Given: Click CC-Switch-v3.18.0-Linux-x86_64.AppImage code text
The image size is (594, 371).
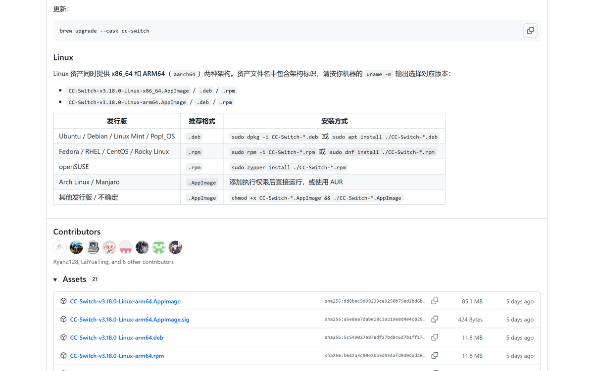Looking at the screenshot, I should (x=129, y=91).
